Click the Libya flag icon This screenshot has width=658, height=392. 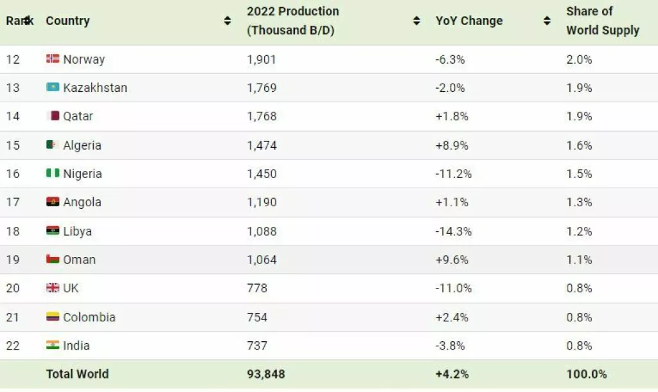pyautogui.click(x=53, y=231)
